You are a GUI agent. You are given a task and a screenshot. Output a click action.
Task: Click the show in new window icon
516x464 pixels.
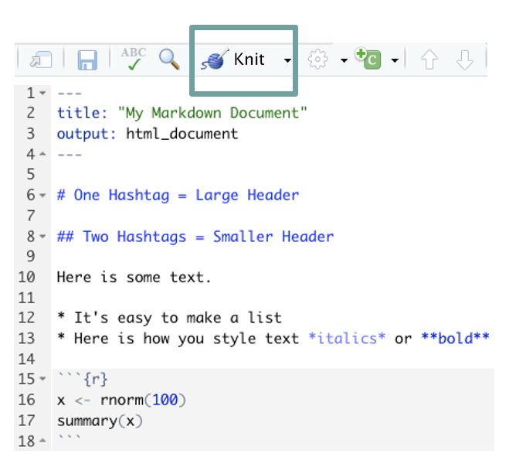[39, 60]
